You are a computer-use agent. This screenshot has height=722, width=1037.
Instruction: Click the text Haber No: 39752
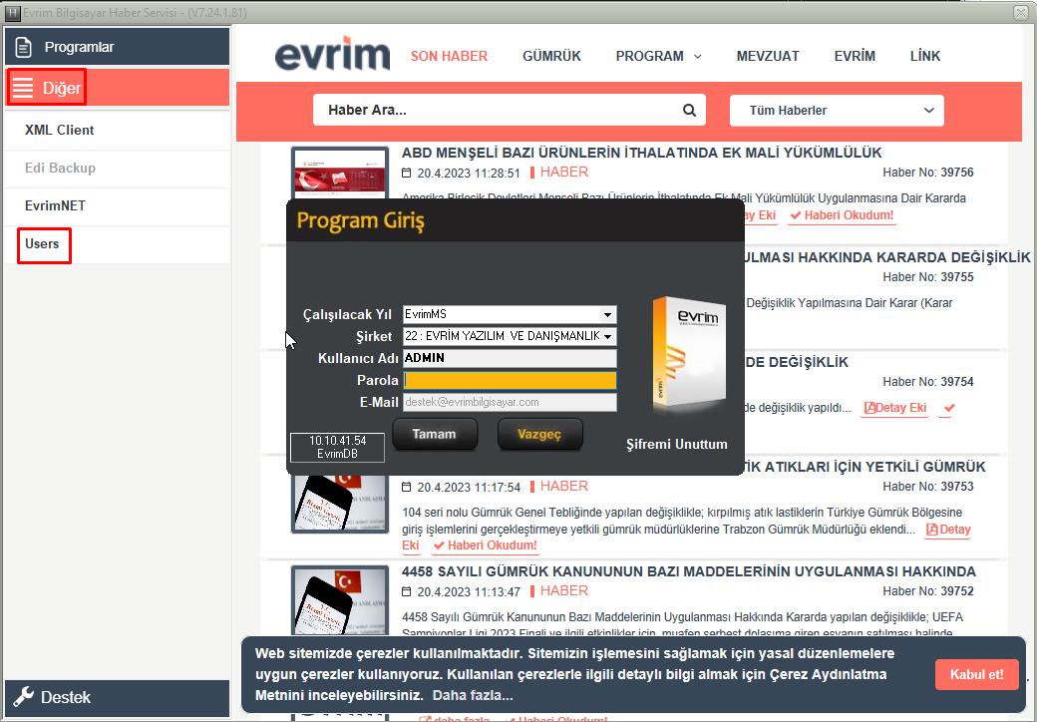928,591
